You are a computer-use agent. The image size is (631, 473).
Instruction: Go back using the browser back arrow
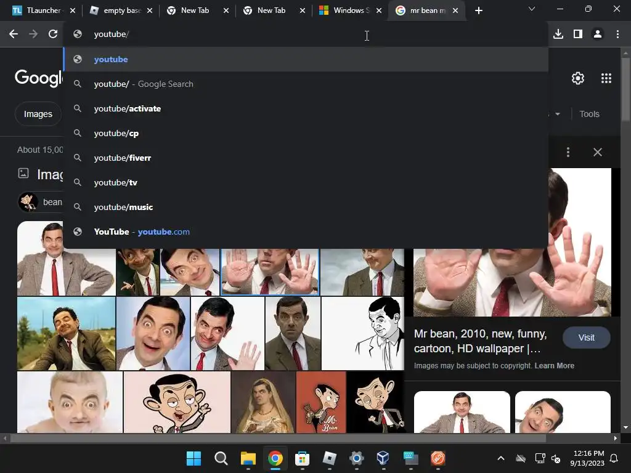(x=14, y=34)
